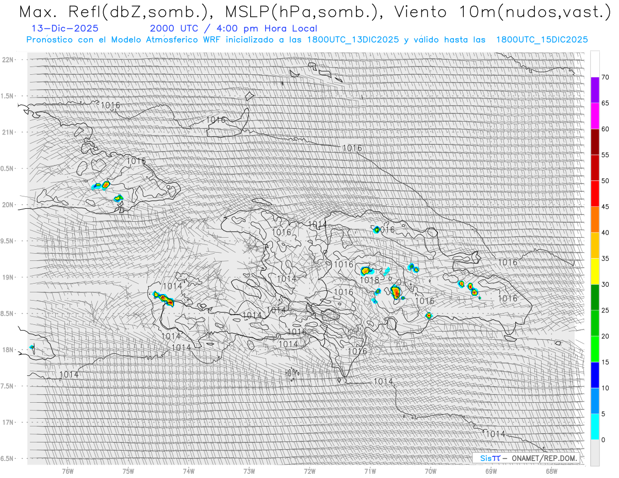Select the '20N' latitude axis label

[x=8, y=205]
